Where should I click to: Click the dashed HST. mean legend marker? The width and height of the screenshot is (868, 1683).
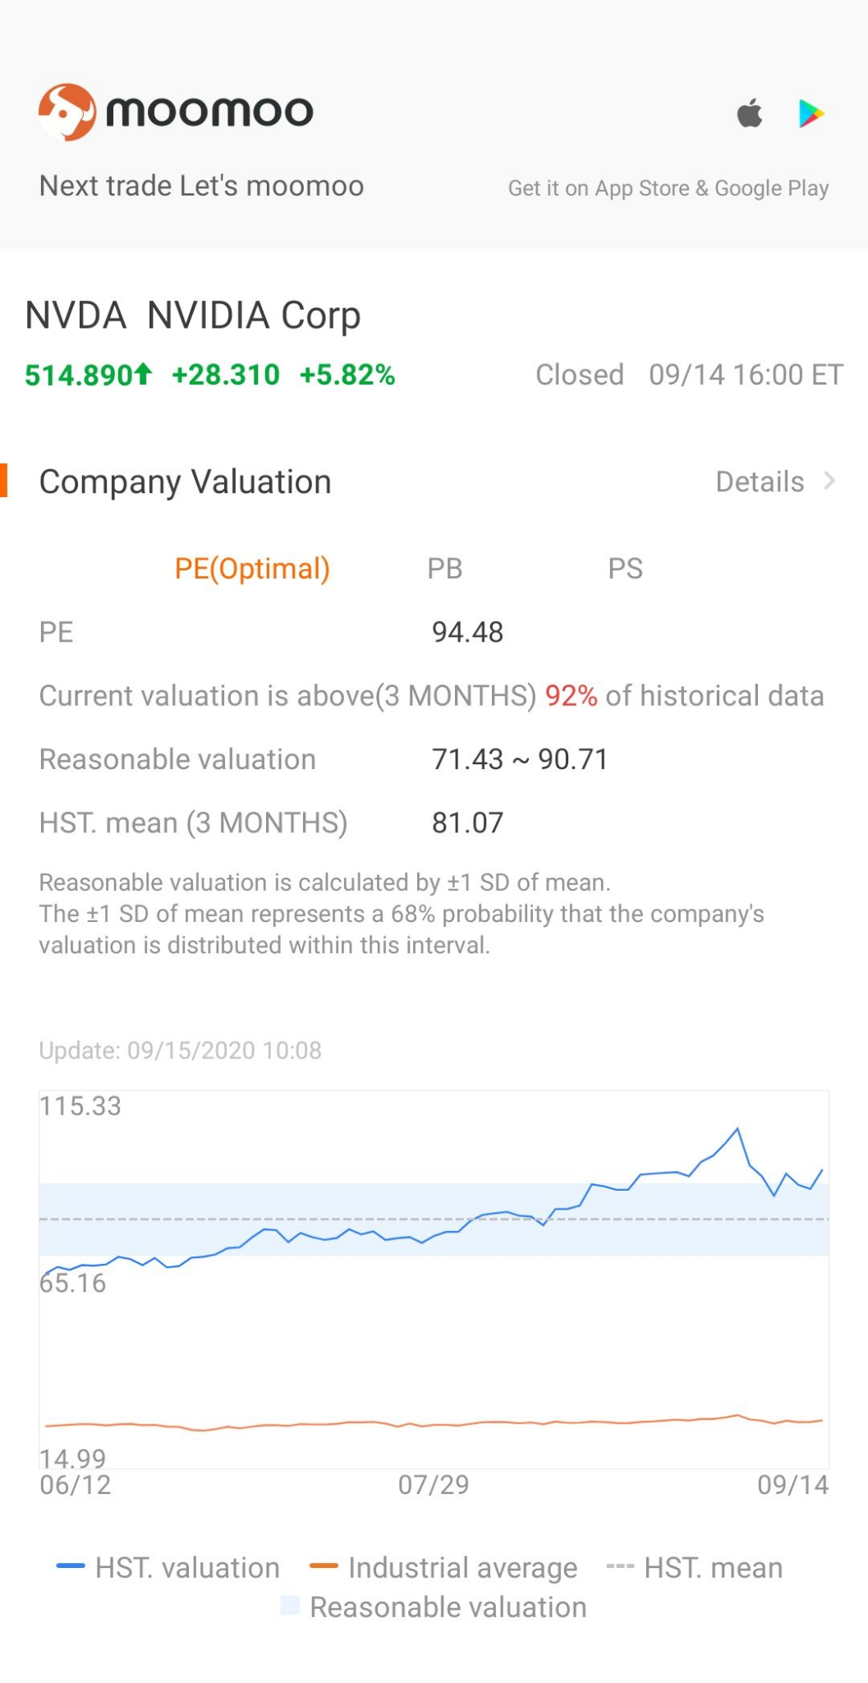pyautogui.click(x=619, y=1567)
